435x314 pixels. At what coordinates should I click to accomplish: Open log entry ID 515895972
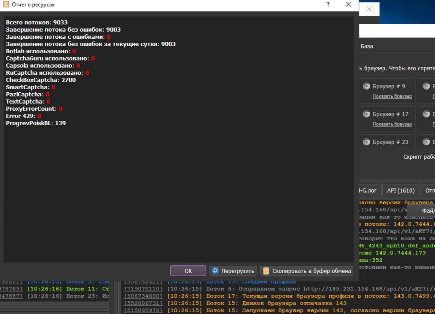(x=143, y=310)
